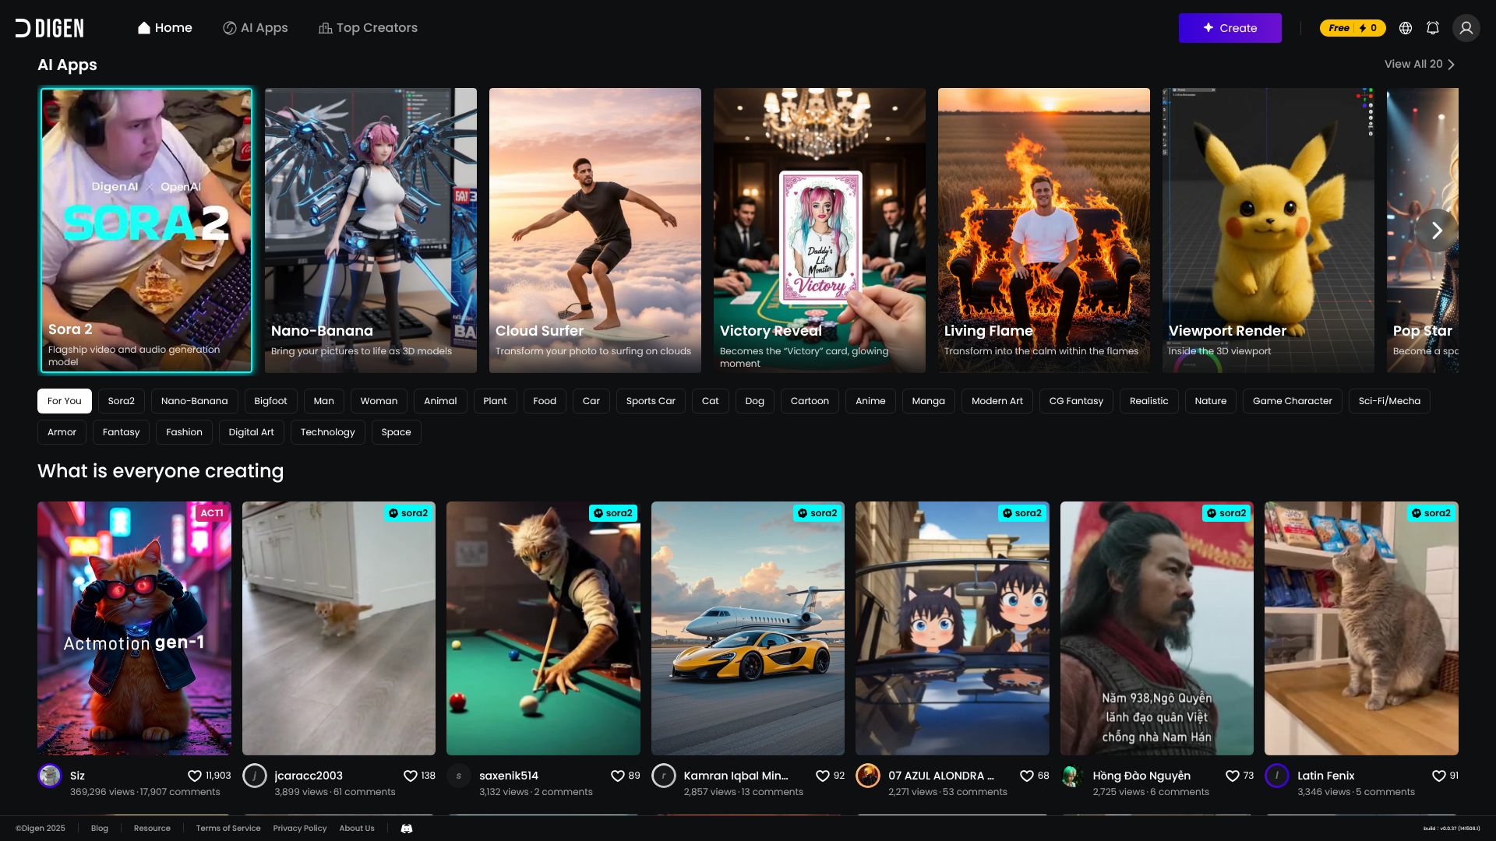Like Siz's post with the heart icon
Image resolution: width=1496 pixels, height=841 pixels.
tap(195, 776)
